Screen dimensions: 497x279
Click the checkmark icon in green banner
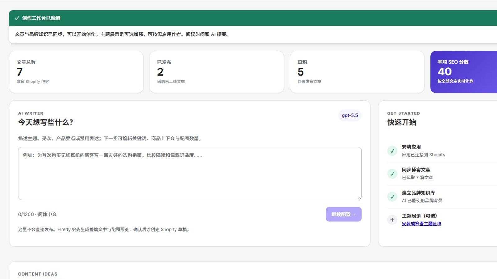(17, 18)
